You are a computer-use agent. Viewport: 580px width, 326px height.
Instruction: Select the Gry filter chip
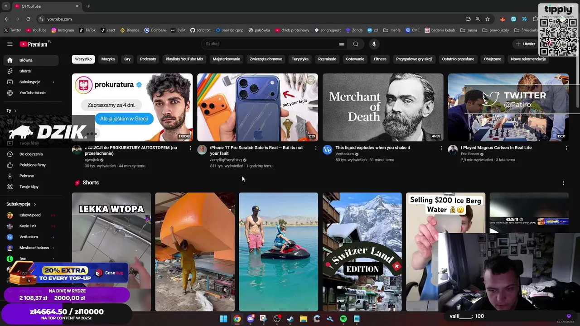click(x=127, y=59)
